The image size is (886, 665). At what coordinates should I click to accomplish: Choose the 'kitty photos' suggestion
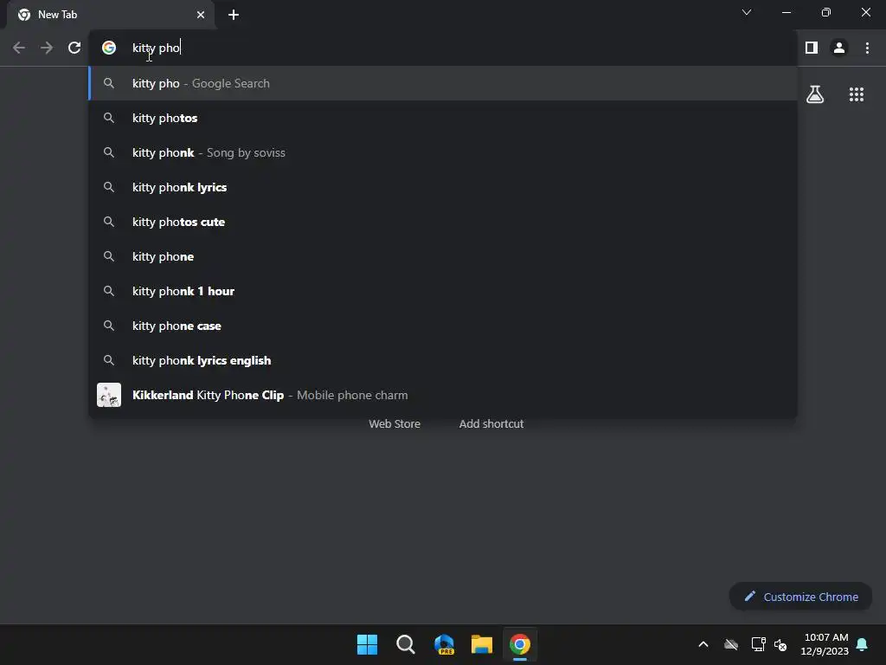[x=443, y=118]
